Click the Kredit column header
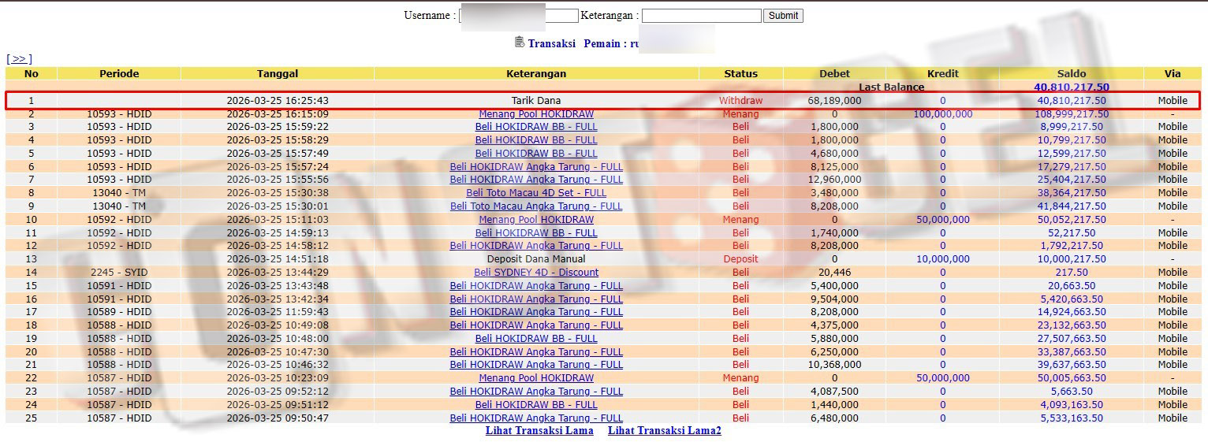The image size is (1208, 442). [x=943, y=74]
